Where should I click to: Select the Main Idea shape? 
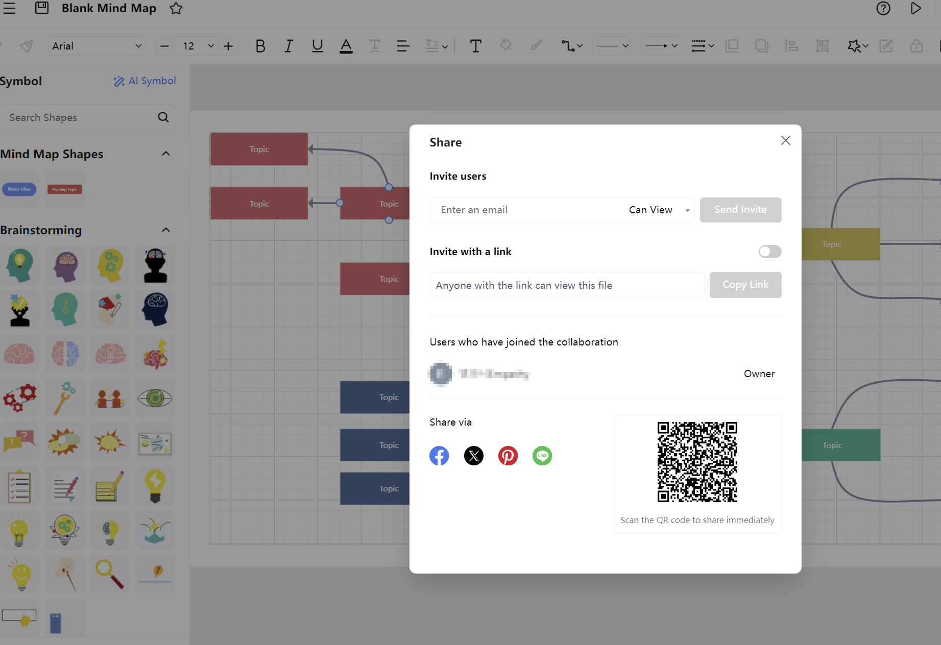click(x=19, y=189)
